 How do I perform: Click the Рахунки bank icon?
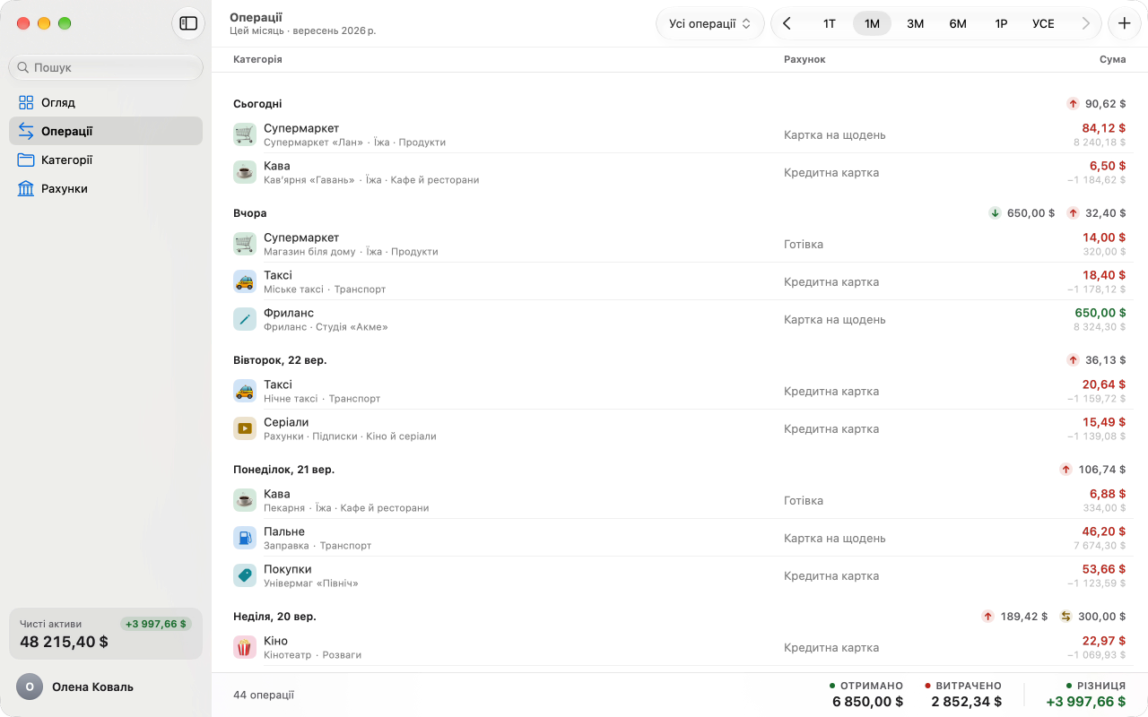click(26, 188)
